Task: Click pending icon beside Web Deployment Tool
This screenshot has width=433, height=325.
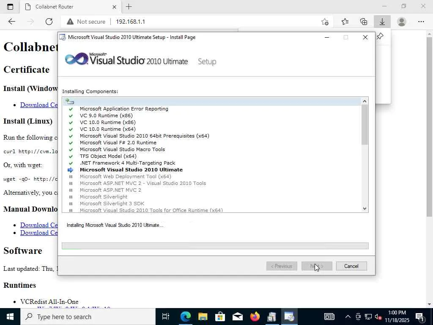Action: pyautogui.click(x=71, y=176)
